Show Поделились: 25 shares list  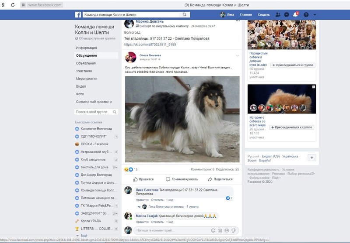[227, 169]
